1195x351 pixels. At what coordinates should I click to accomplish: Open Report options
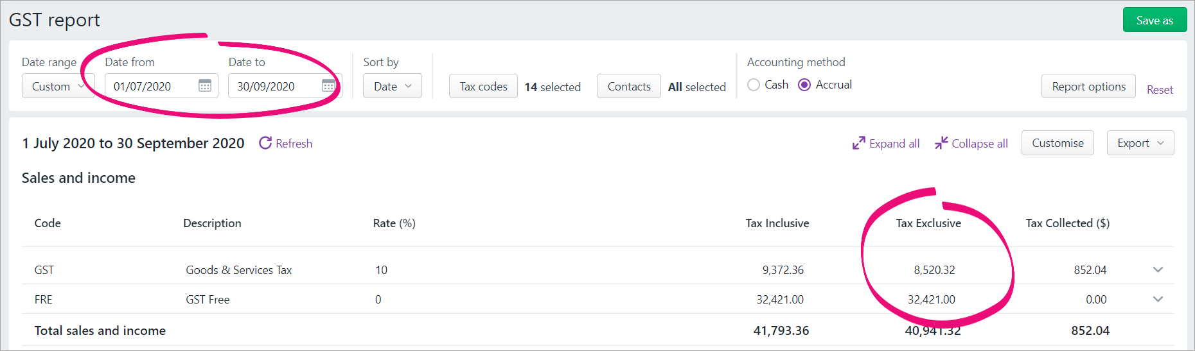tap(1088, 86)
